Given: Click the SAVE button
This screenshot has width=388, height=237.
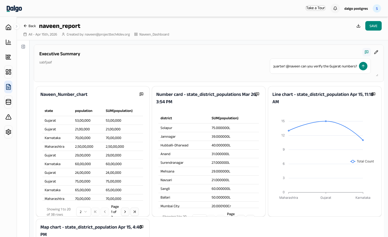Looking at the screenshot, I should pos(373,26).
